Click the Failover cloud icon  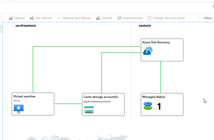tap(11, 18)
